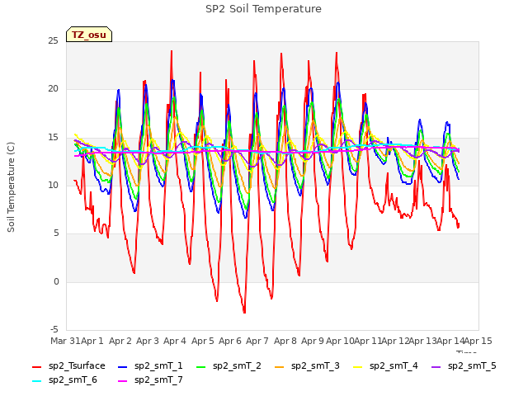Image resolution: width=528 pixels, height=396 pixels.
Task: Click the 10 y-axis tick label
Action: tap(53, 185)
